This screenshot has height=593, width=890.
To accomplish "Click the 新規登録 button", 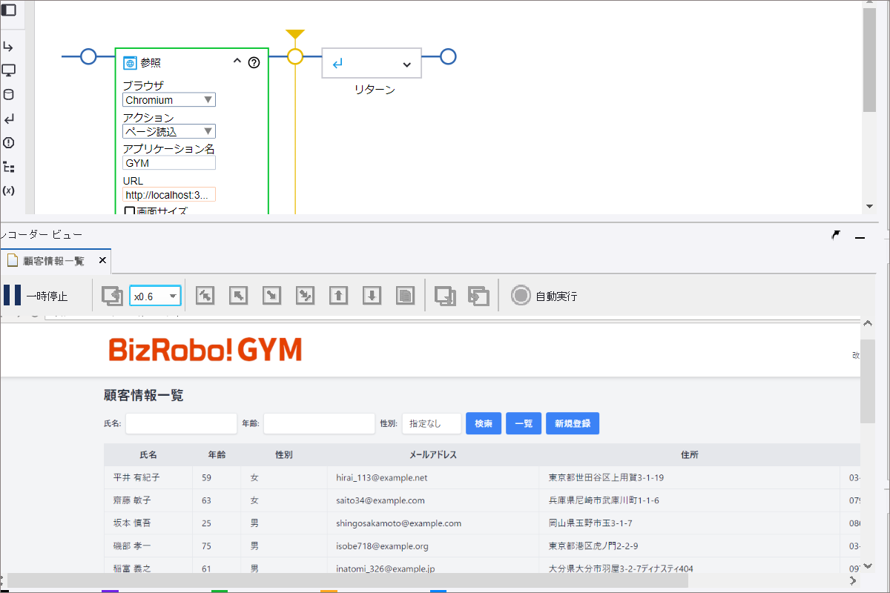I will [573, 424].
